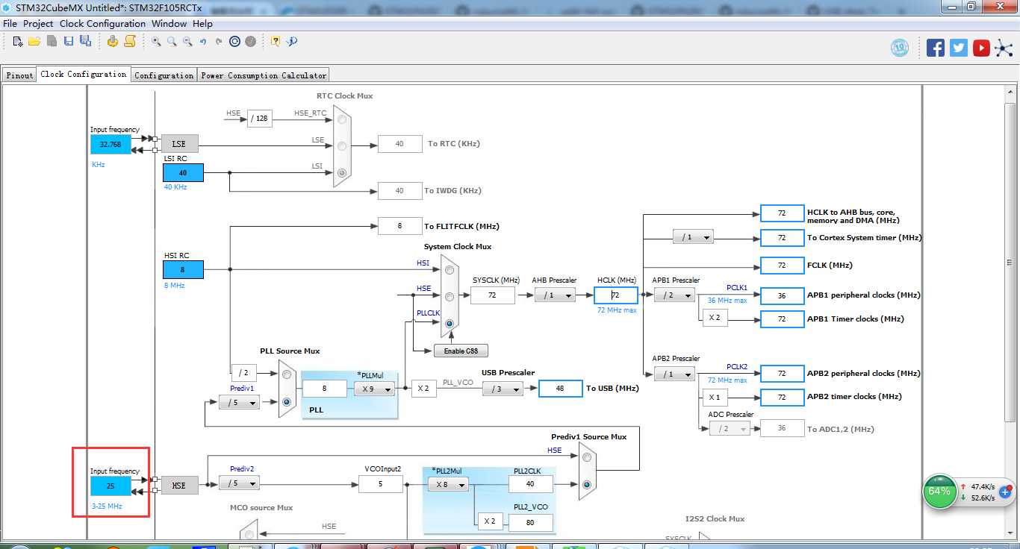Click the Open Project folder icon
This screenshot has height=549, width=1020.
point(34,42)
